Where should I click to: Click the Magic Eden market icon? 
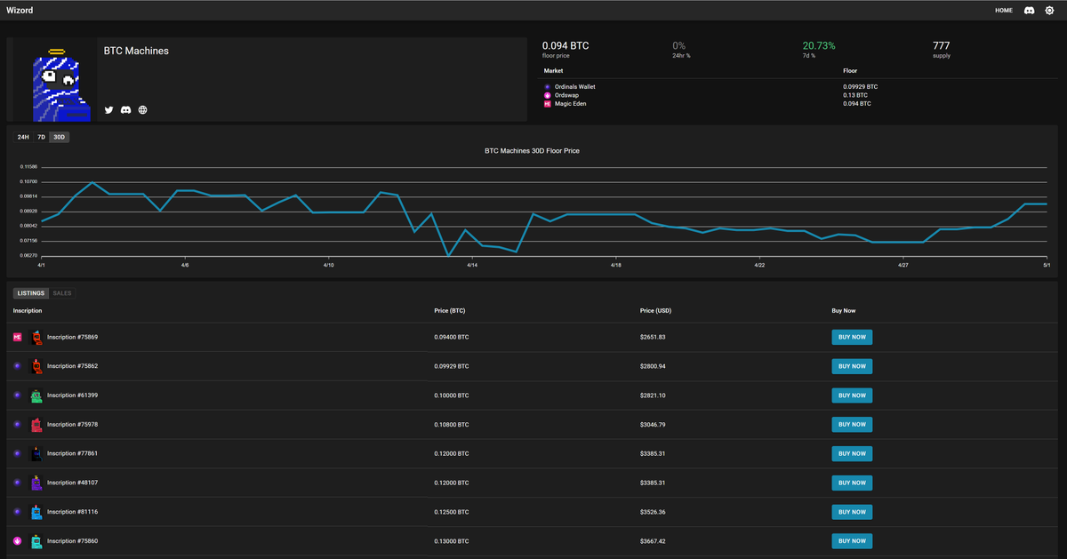pos(548,104)
